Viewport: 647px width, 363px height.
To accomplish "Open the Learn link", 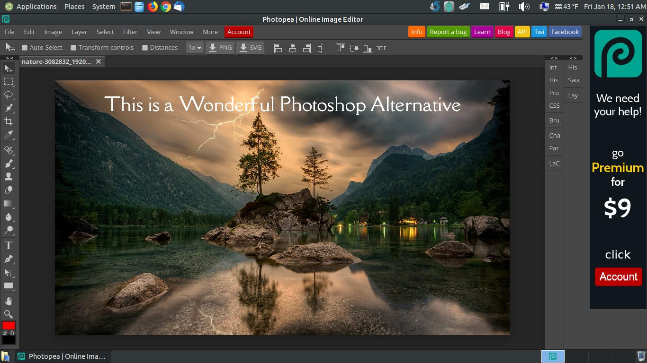I will pos(482,32).
